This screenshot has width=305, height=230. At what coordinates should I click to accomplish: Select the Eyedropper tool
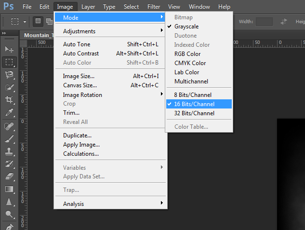click(x=9, y=112)
